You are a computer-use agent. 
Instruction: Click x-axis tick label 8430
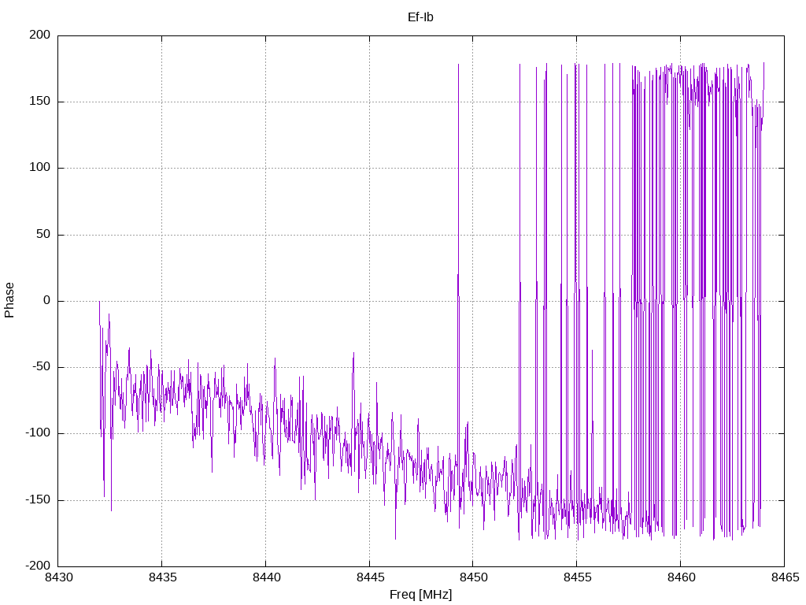tap(59, 577)
